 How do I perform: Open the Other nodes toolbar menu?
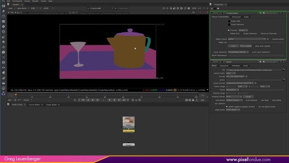3,83
